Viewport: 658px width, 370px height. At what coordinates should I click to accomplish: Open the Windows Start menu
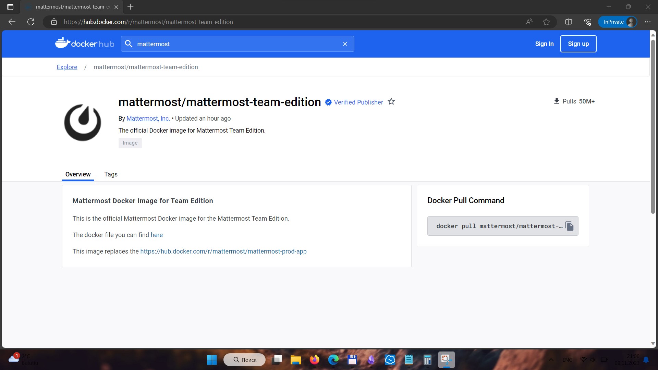tap(212, 360)
